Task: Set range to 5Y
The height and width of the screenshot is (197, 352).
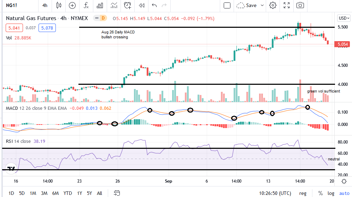Action: point(89,193)
